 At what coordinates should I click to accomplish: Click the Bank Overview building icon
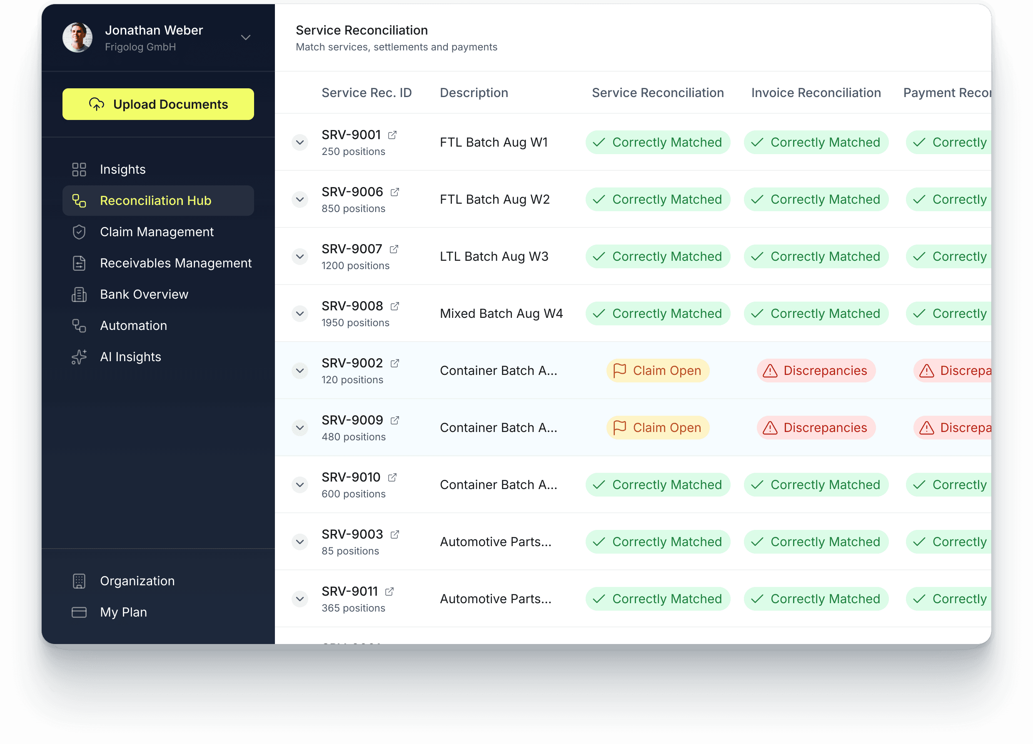click(x=79, y=295)
